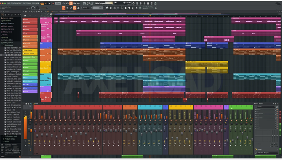The height and width of the screenshot is (160, 282).
Task: Open the Output 1 - Output 2 dropdown
Action: pos(268,153)
